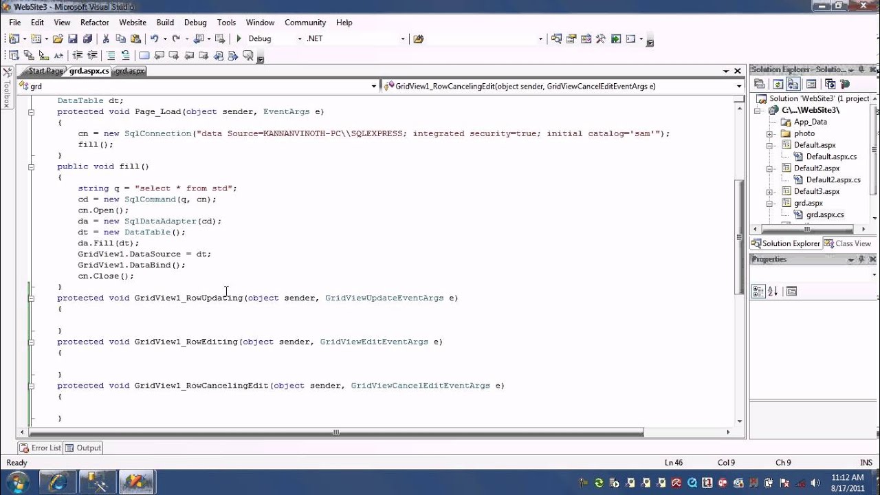Click the Open File toolbar icon

point(58,38)
